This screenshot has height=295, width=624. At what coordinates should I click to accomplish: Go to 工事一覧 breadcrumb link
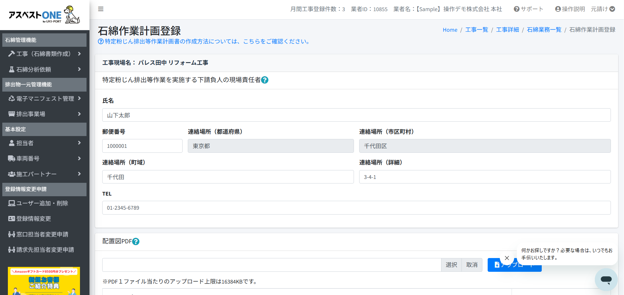(477, 30)
